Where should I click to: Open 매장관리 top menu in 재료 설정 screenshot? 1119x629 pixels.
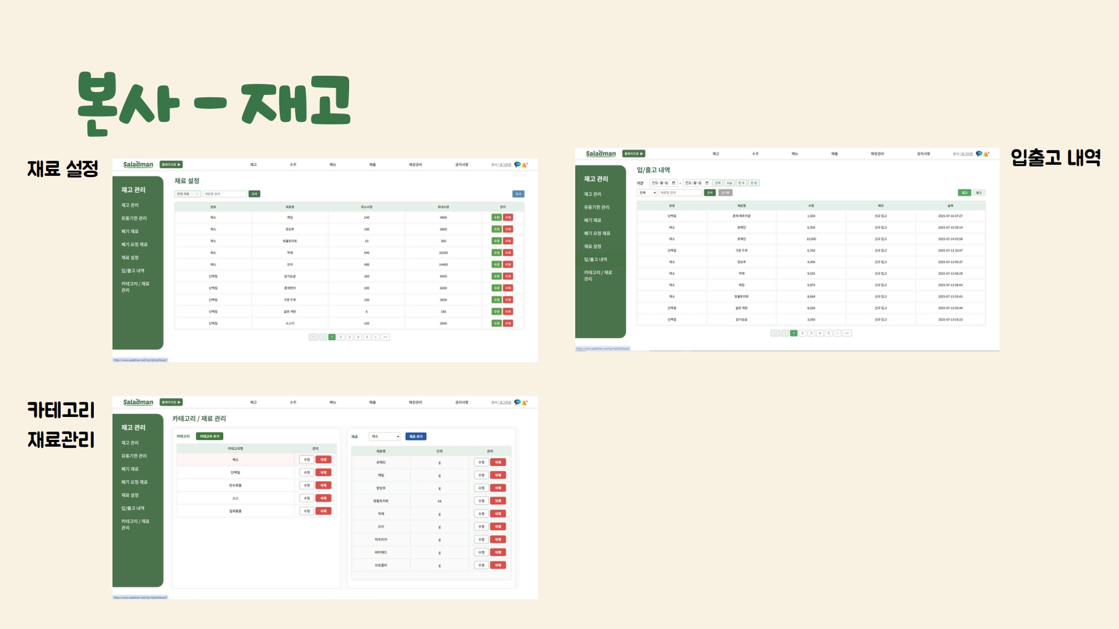pos(415,165)
